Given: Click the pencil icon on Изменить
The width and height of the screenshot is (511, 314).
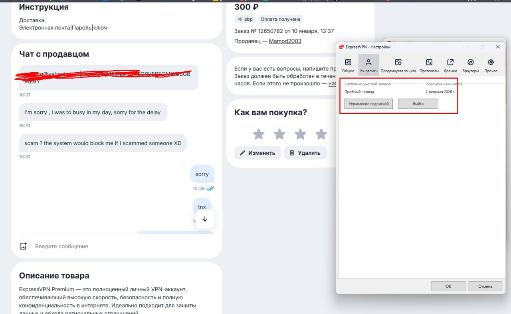Looking at the screenshot, I should tap(242, 153).
